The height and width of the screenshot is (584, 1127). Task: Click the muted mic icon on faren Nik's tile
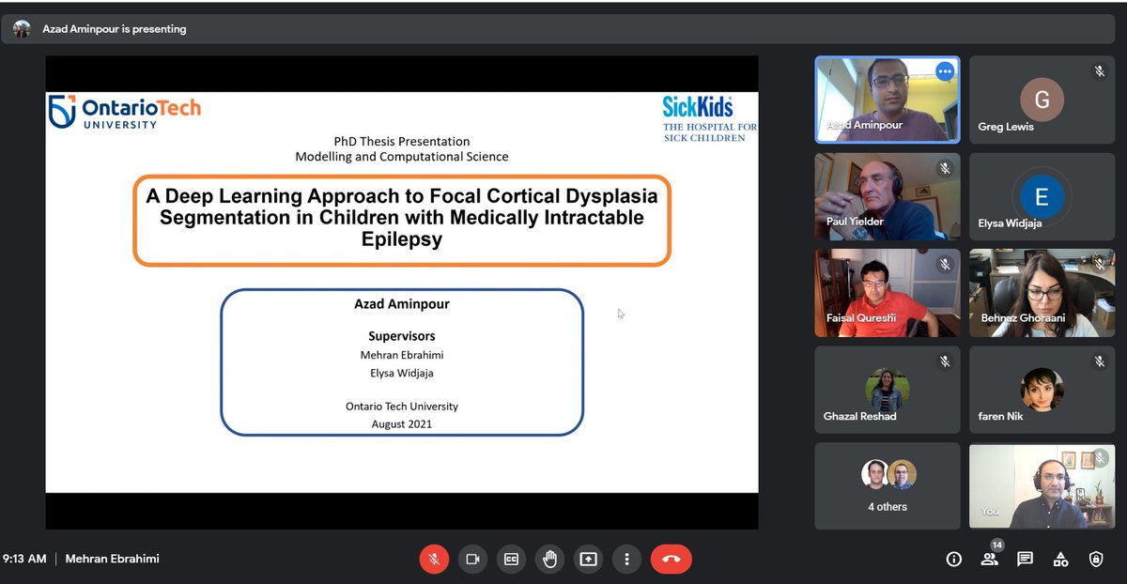pyautogui.click(x=1099, y=361)
